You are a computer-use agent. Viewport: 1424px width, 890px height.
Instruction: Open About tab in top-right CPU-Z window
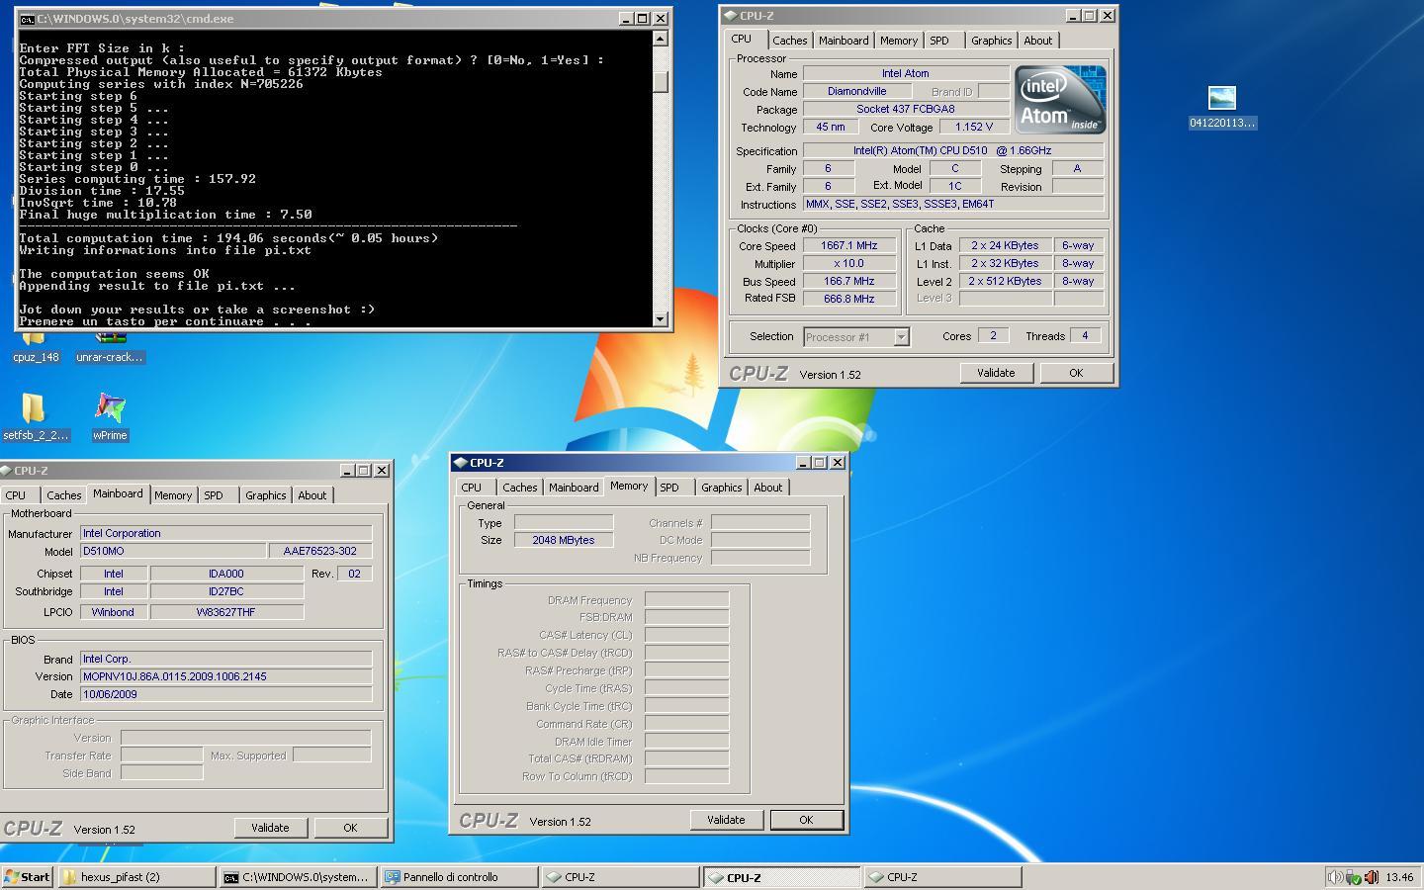(1038, 41)
